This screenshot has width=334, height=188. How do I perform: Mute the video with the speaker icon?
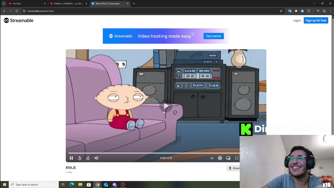pyautogui.click(x=96, y=158)
